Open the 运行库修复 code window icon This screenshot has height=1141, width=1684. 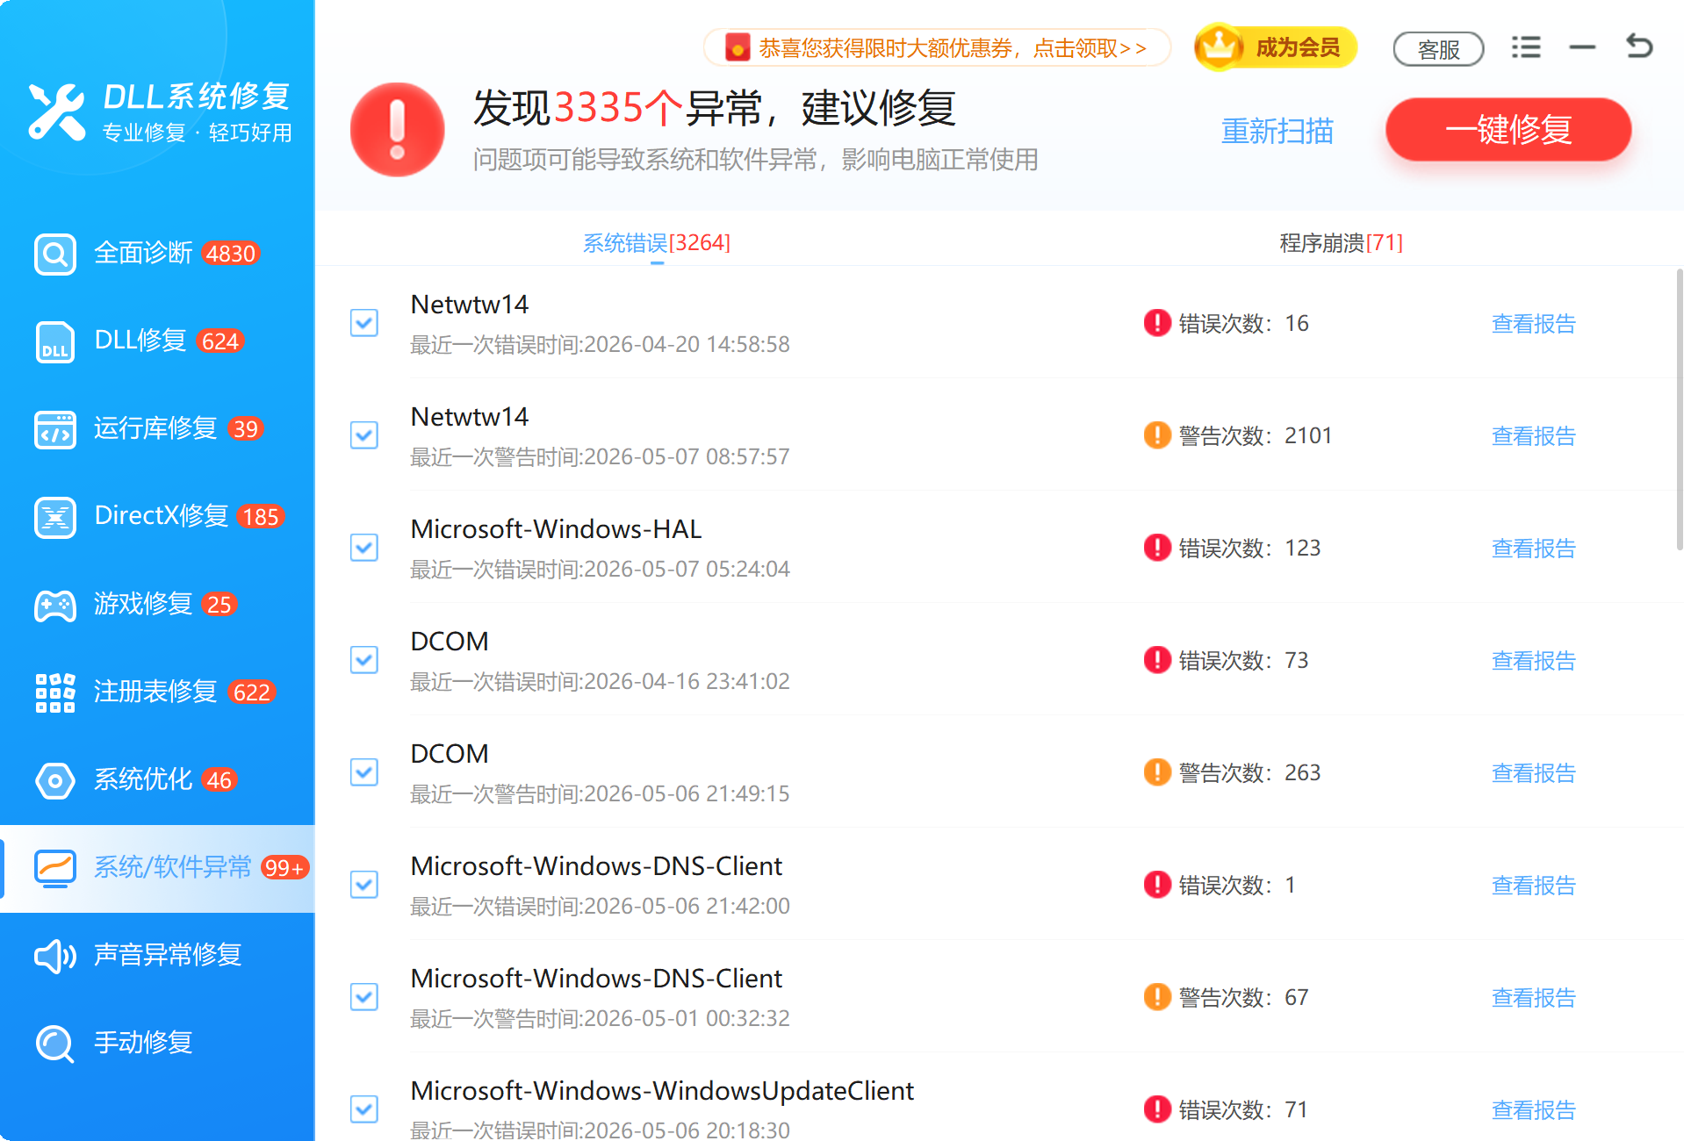click(x=55, y=429)
